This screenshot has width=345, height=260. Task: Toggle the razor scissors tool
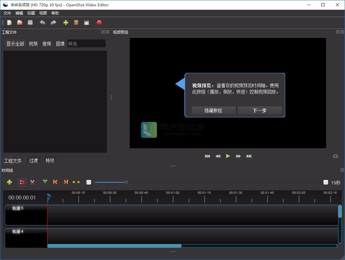32,182
